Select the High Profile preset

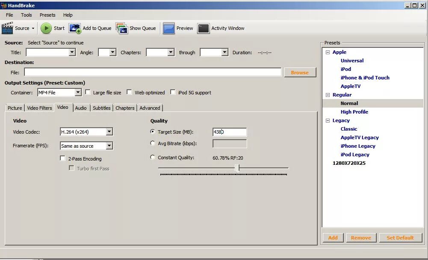tap(354, 112)
